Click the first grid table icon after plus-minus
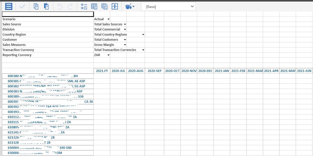The height and width of the screenshot is (166, 313). 94,6
